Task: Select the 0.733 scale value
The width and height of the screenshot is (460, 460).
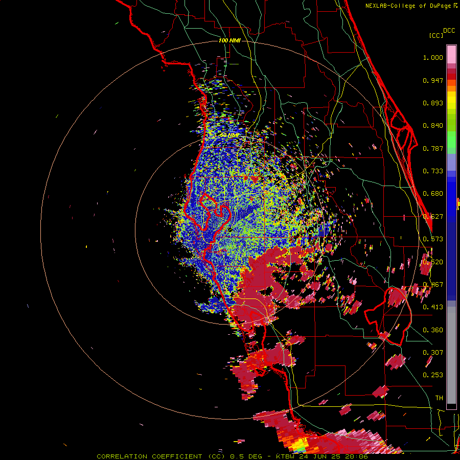Action: pyautogui.click(x=433, y=171)
